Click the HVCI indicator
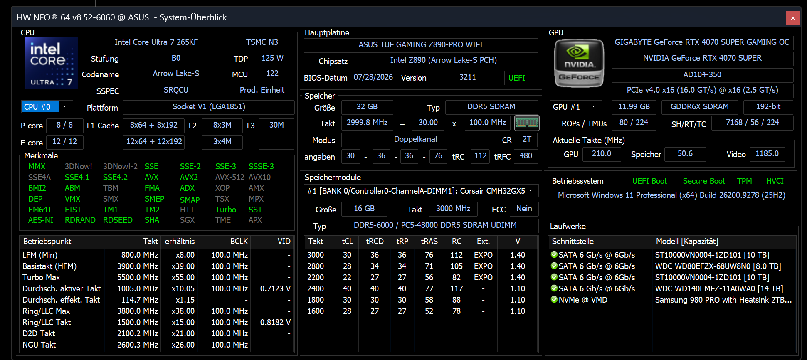Screen dimensions: 807x360 pyautogui.click(x=775, y=181)
